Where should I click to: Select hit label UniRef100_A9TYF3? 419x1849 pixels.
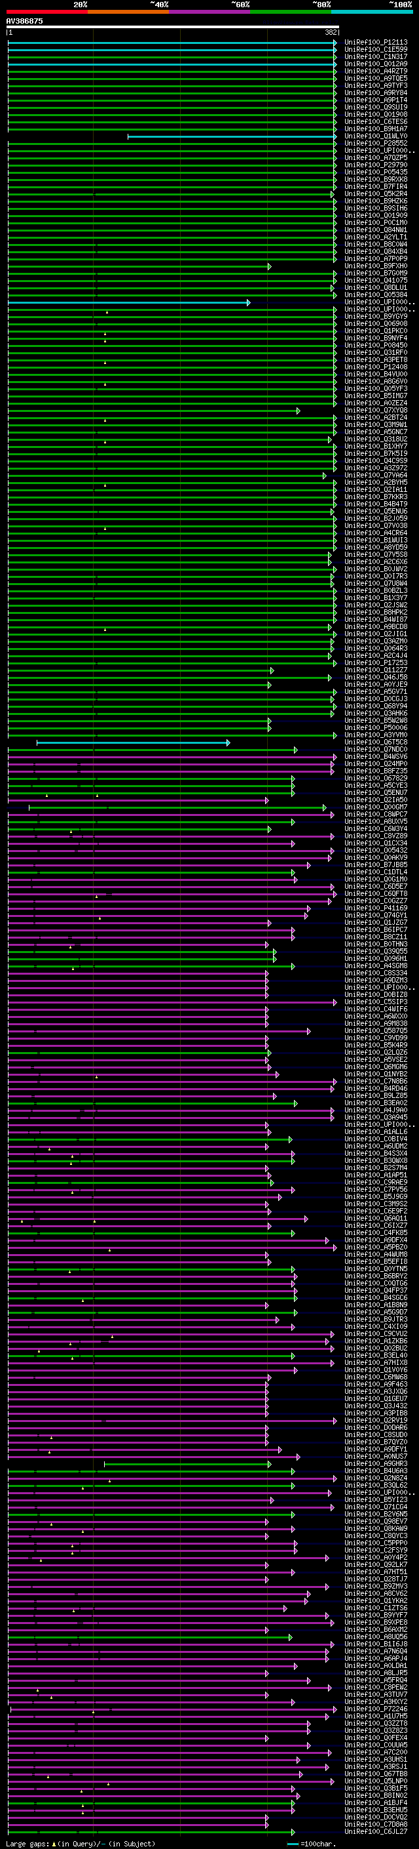tap(376, 85)
